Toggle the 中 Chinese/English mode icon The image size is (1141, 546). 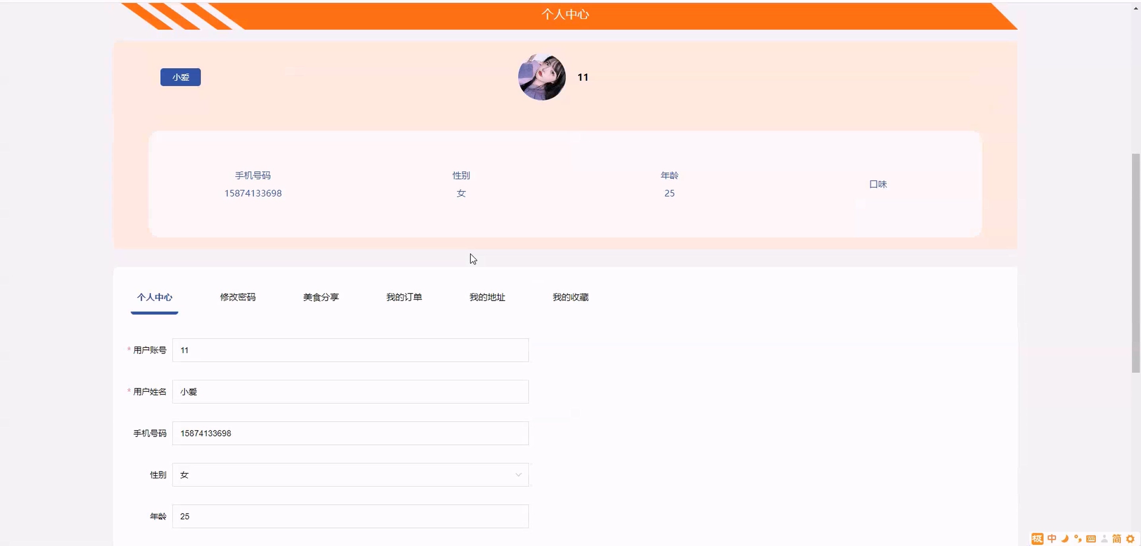tap(1052, 538)
